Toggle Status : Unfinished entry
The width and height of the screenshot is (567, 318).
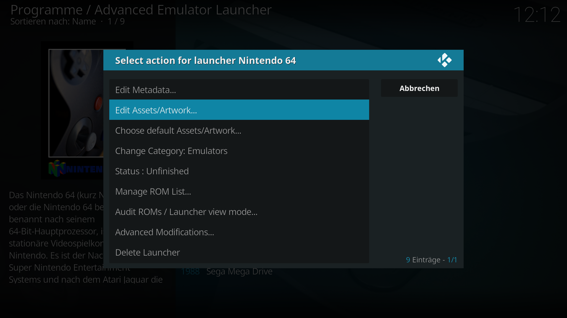(239, 171)
